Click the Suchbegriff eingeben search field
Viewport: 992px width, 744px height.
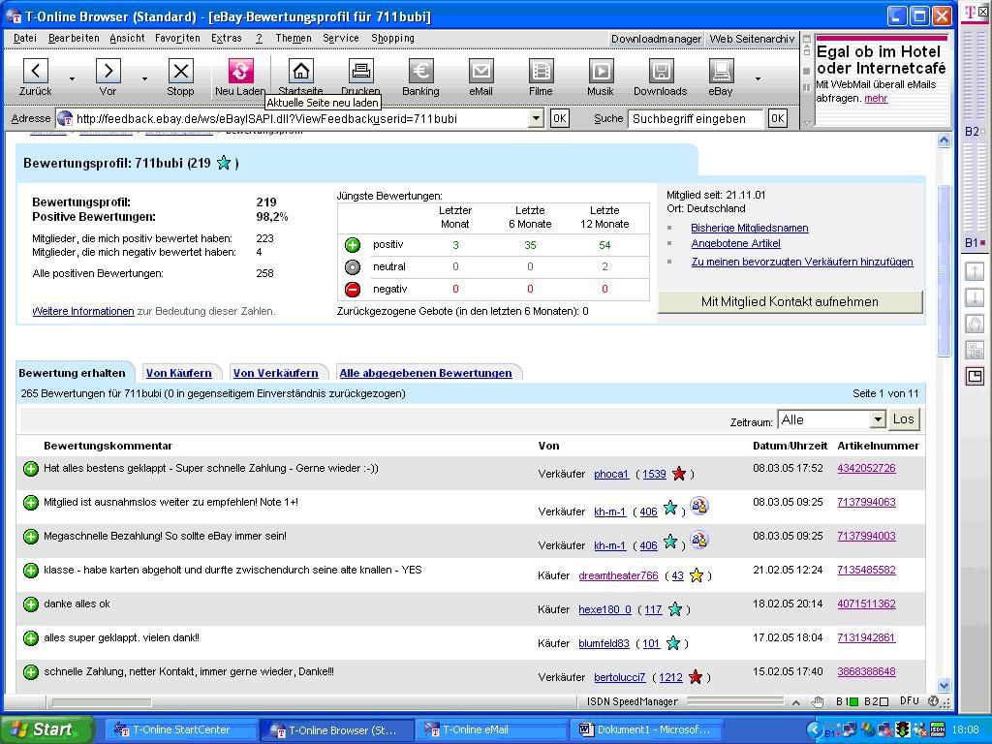click(x=696, y=118)
